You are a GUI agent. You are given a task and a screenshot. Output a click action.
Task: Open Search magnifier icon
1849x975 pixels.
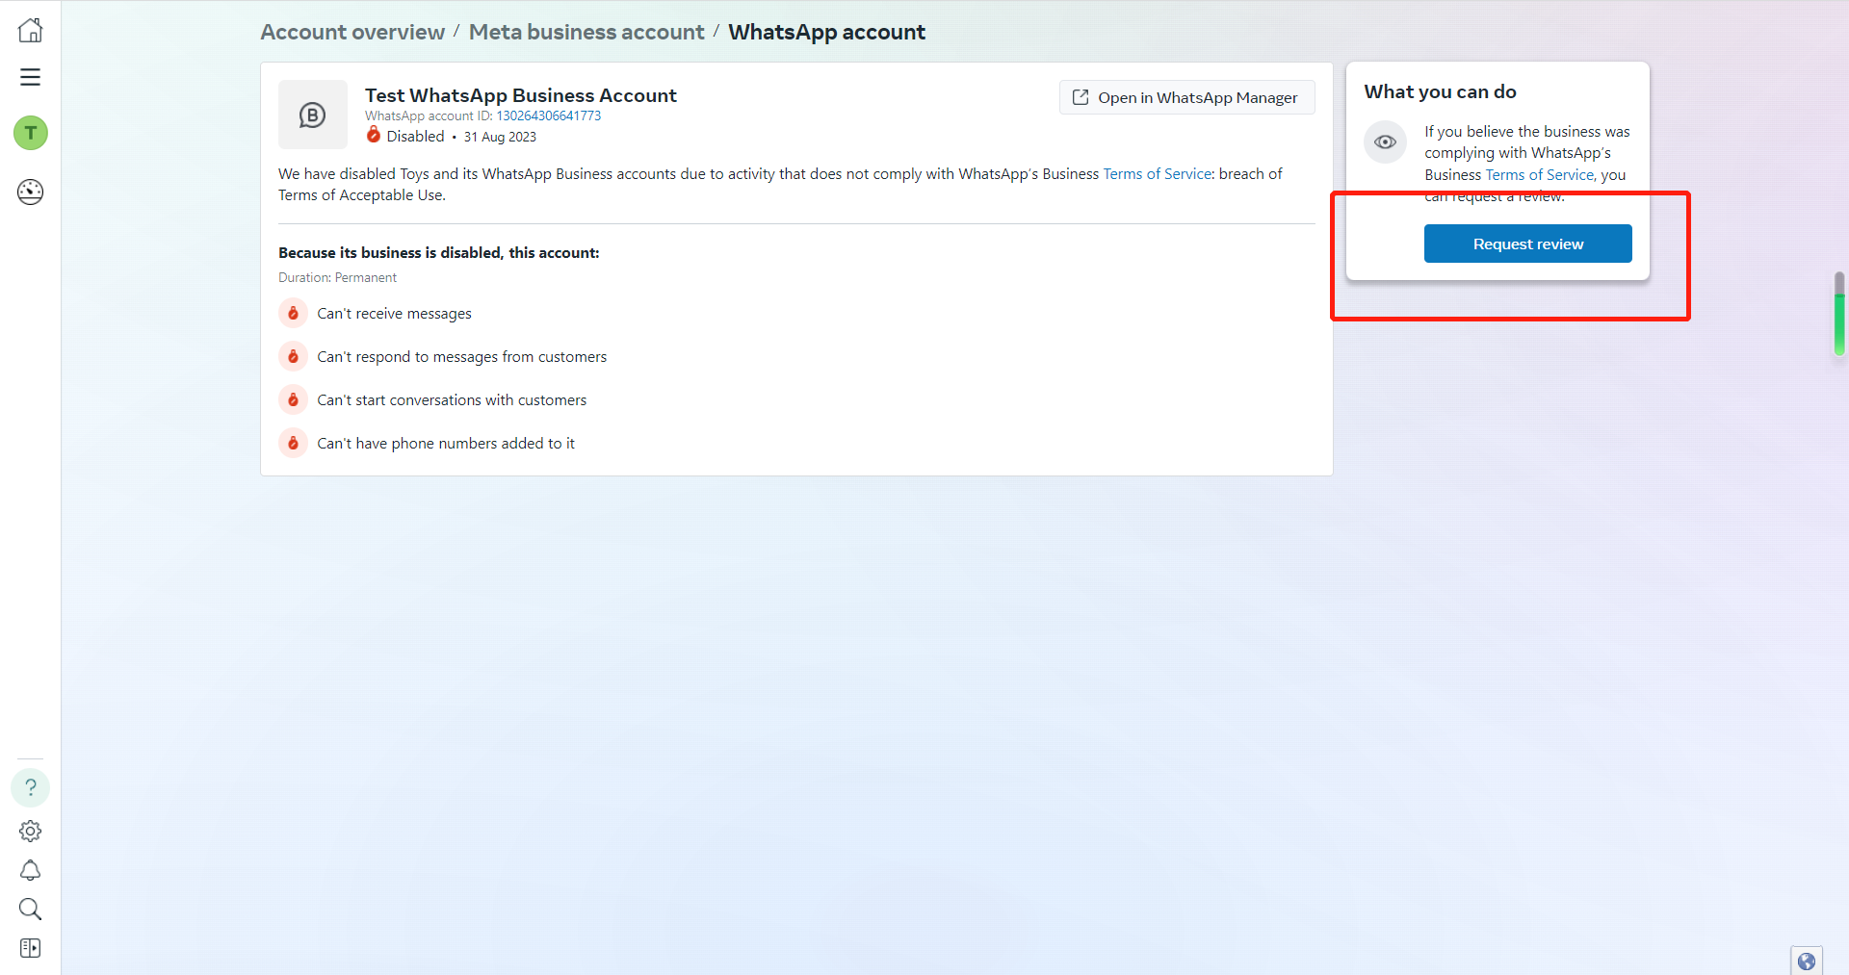tap(31, 909)
